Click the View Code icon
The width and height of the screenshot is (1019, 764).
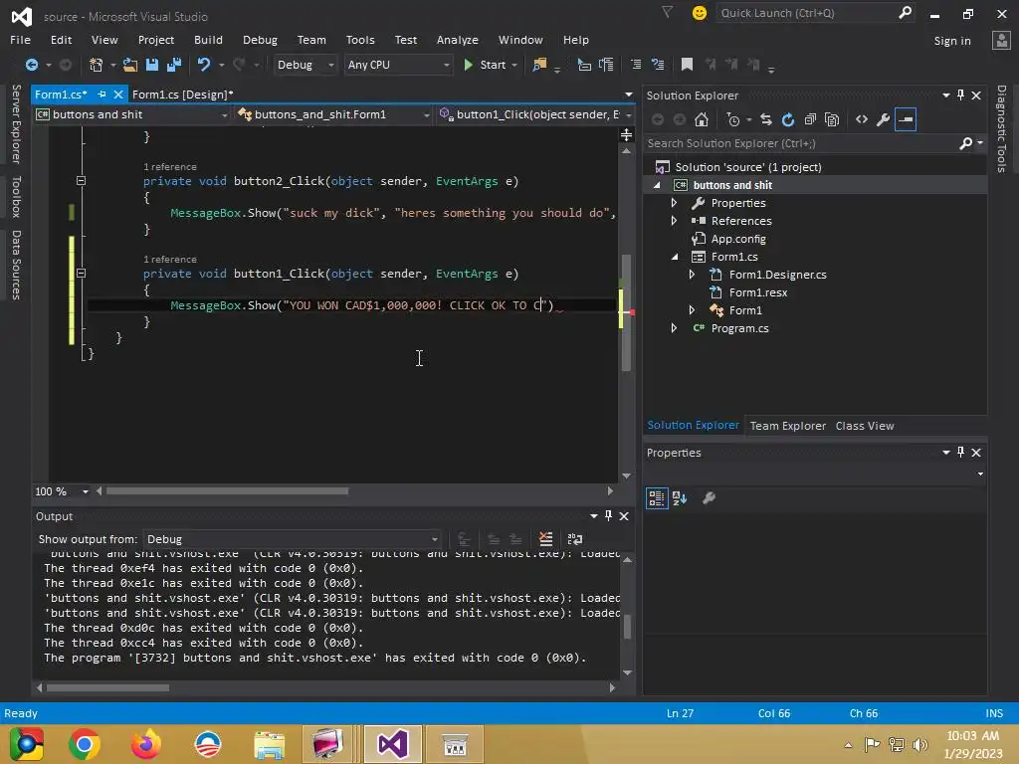point(862,119)
